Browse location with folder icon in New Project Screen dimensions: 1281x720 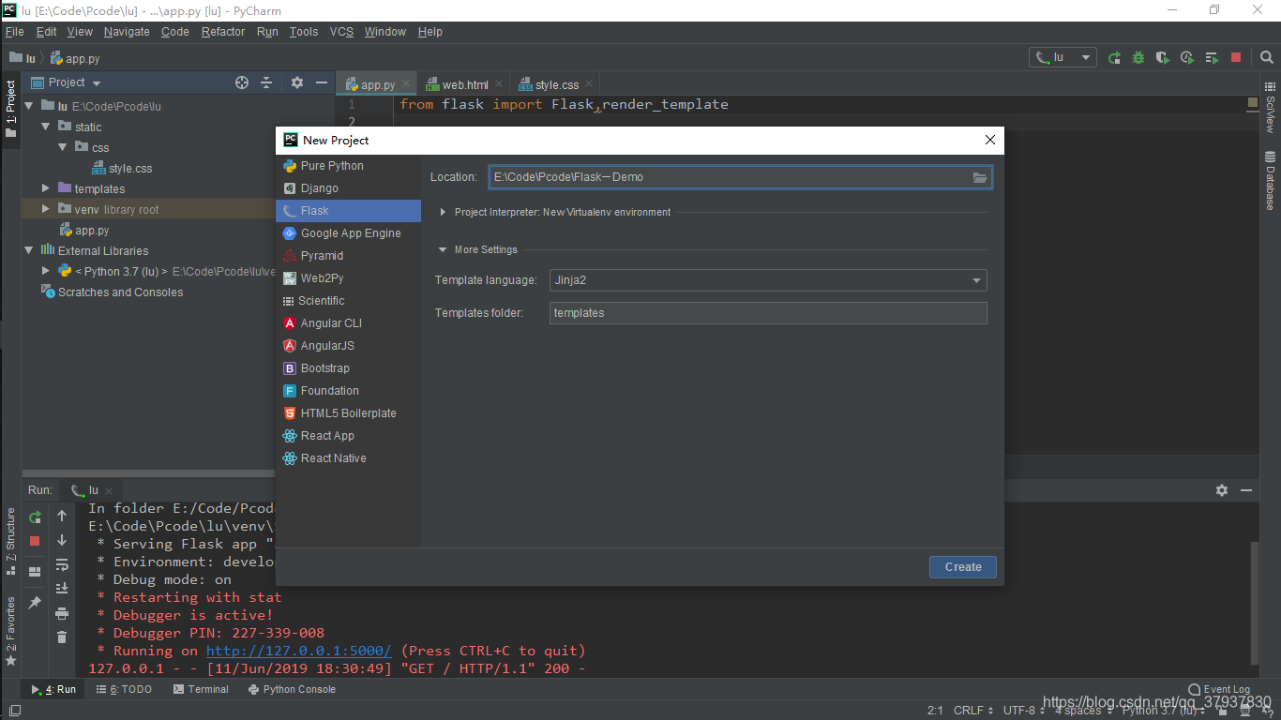point(980,177)
